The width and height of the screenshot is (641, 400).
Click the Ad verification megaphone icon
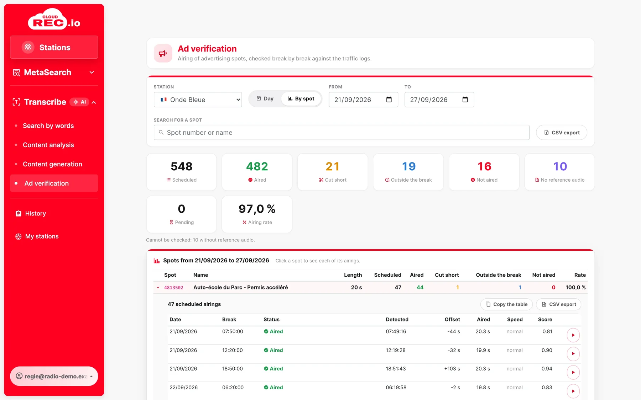[x=163, y=53]
